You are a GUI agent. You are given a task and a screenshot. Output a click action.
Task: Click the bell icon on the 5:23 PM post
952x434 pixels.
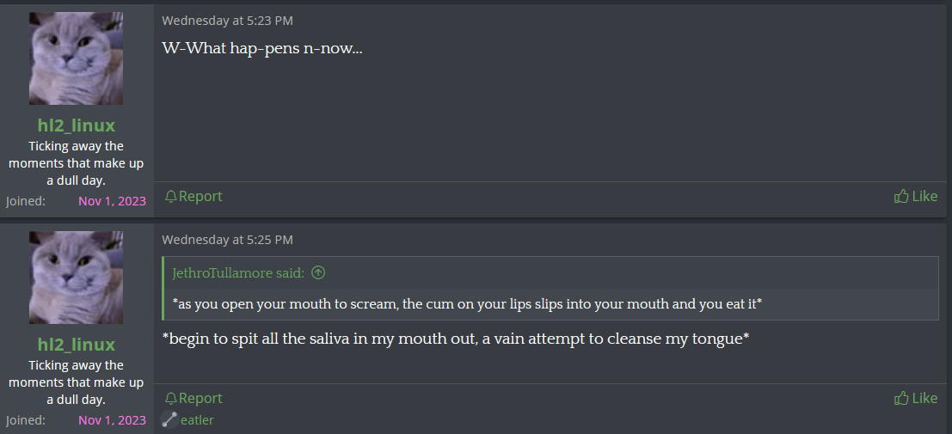coord(170,197)
